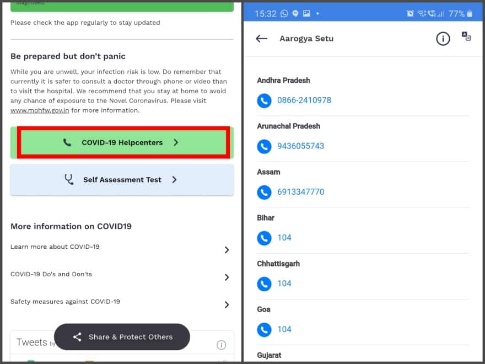Call Bihar helpline number 104
Screen dimensions: 485x364
284,238
